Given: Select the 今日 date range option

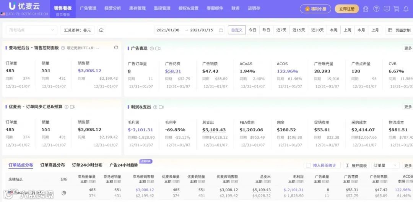Looking at the screenshot, I should pyautogui.click(x=253, y=30).
